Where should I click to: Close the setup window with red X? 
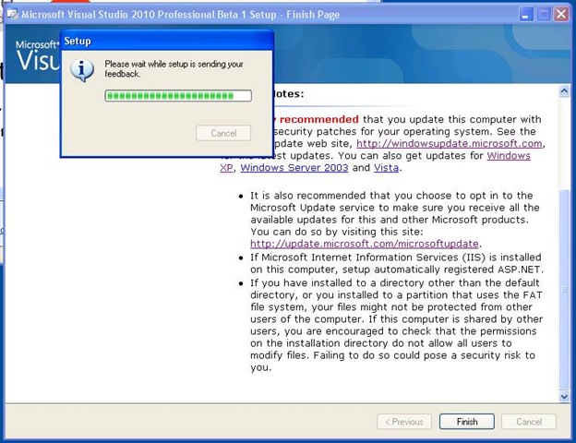coord(561,15)
